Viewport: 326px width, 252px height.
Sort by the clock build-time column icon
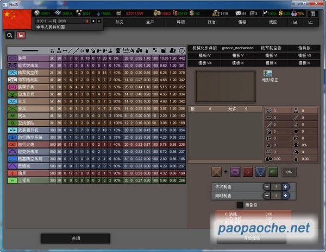181,50
